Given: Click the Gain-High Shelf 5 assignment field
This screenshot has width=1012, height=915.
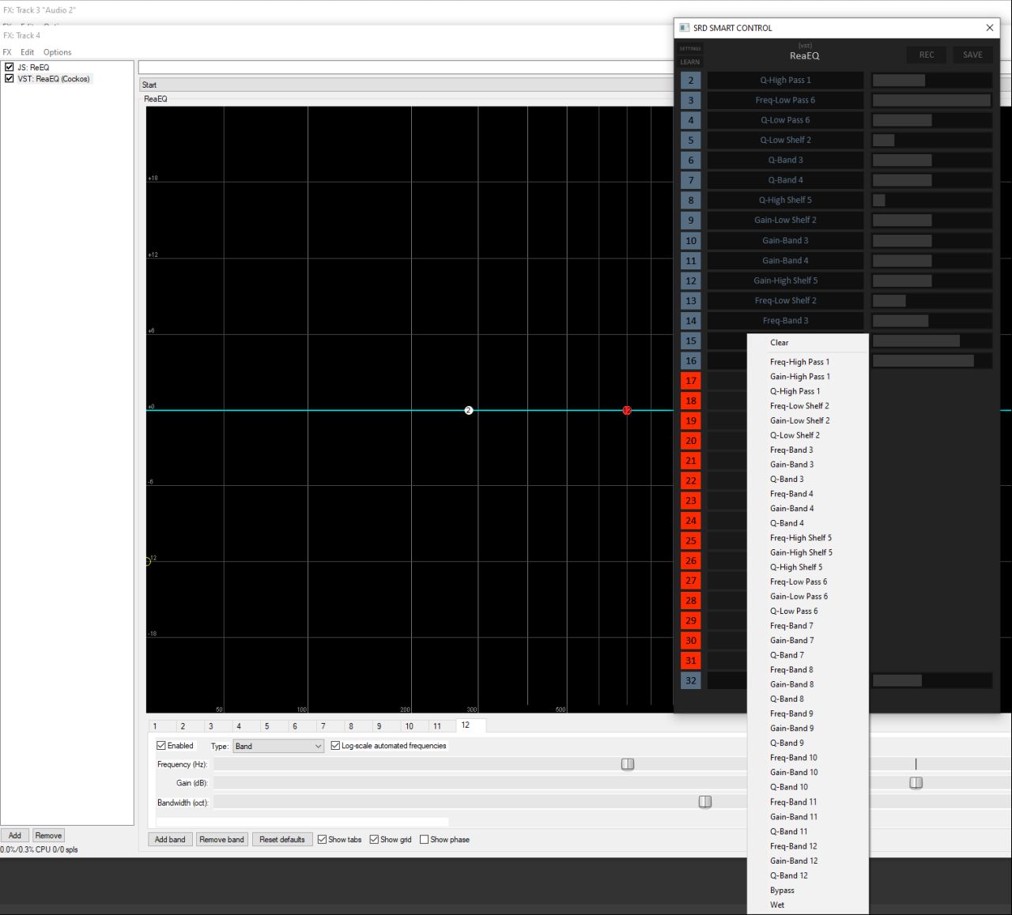Looking at the screenshot, I should coord(786,281).
